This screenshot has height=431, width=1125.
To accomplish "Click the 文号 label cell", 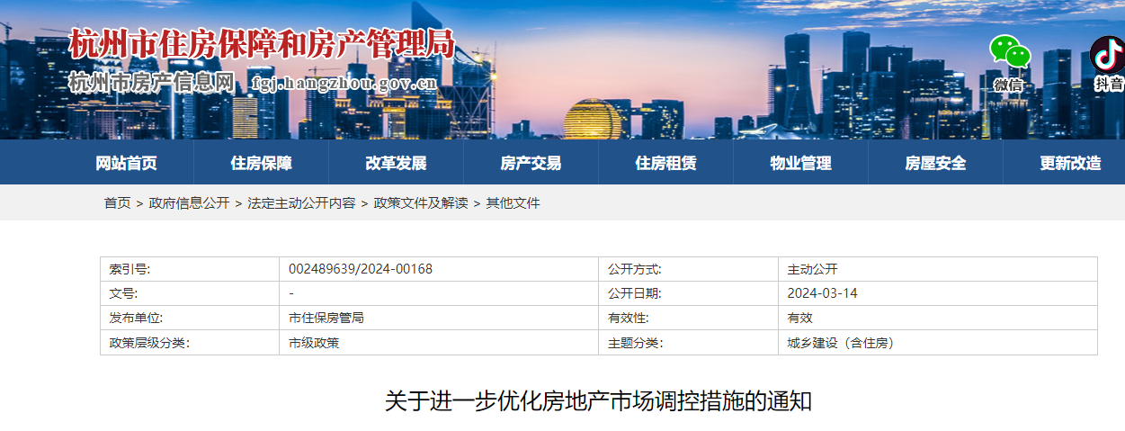I will pos(190,293).
